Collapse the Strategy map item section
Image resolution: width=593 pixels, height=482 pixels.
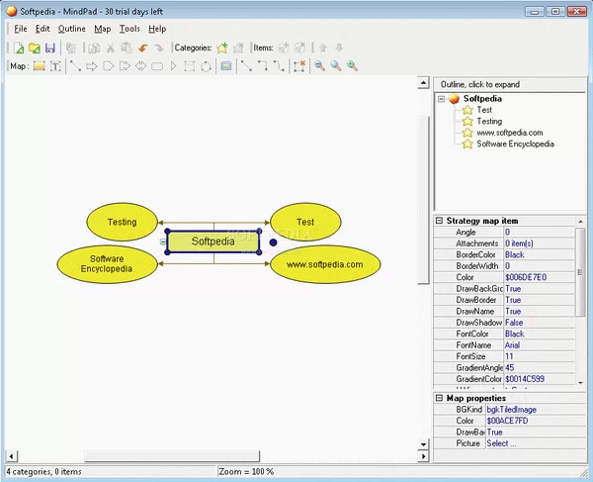point(440,221)
